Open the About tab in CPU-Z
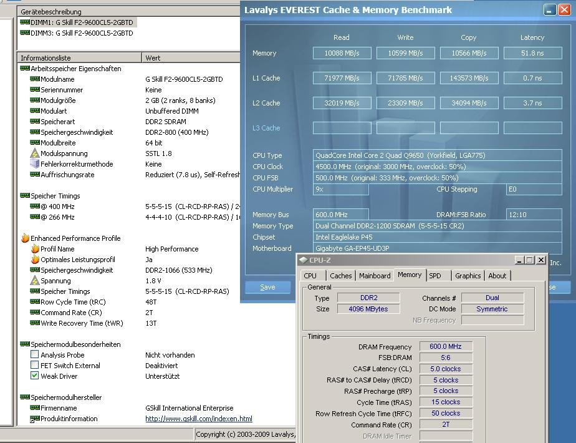This screenshot has width=576, height=443. [x=497, y=276]
